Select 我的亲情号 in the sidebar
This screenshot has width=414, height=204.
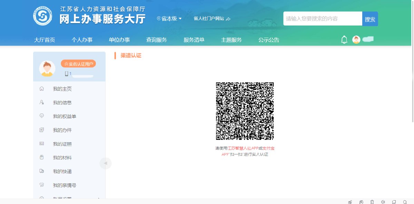(x=69, y=185)
